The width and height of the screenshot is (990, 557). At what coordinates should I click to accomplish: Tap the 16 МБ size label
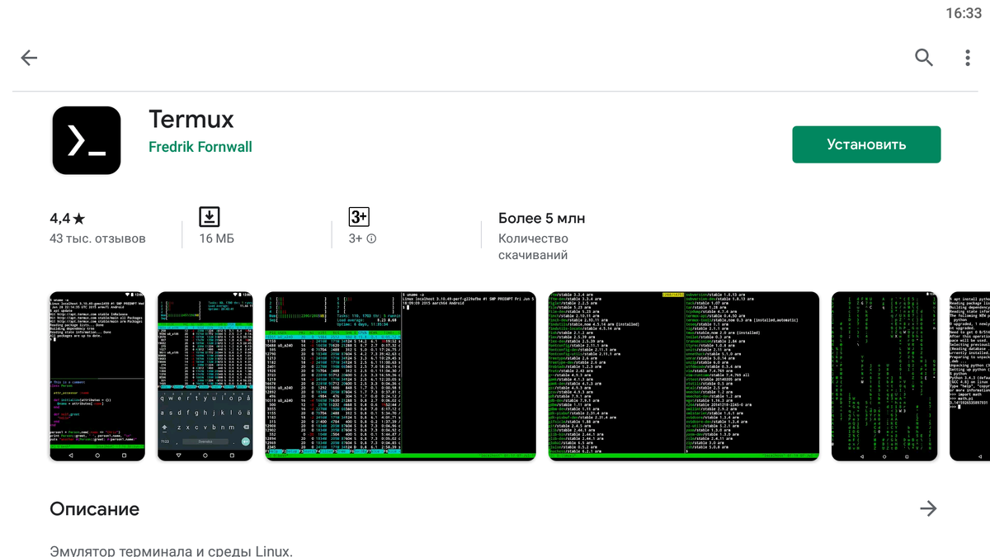pyautogui.click(x=217, y=238)
